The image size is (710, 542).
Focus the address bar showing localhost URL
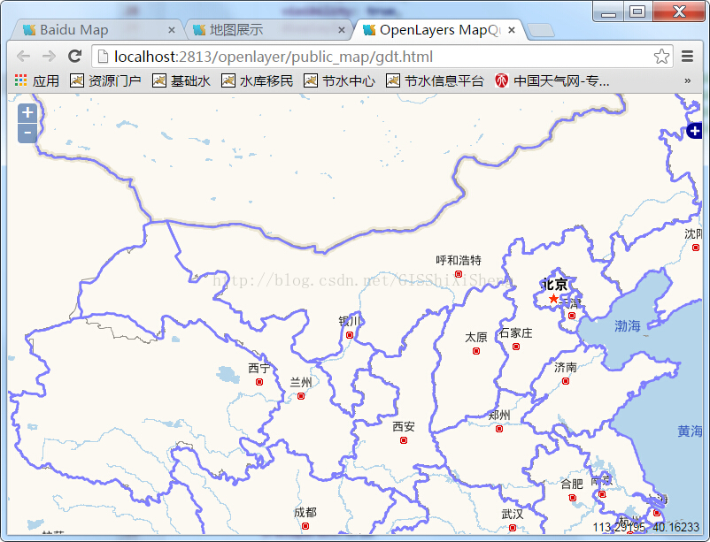click(x=382, y=57)
